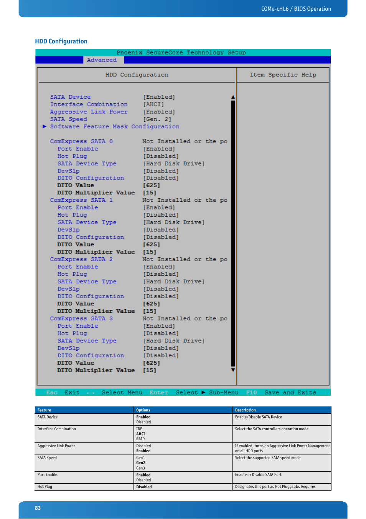This screenshot has height=519, width=366.
Task: Open SATA Device Type value under ComExpress SATA 2
Action: 174,281
